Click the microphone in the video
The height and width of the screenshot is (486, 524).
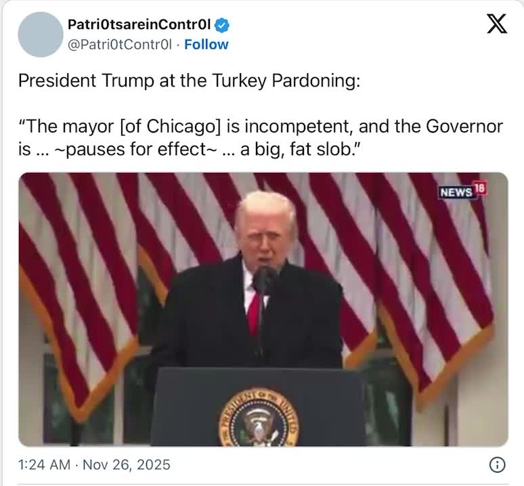(x=264, y=280)
